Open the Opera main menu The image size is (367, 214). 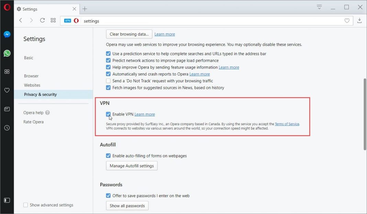tap(7, 7)
